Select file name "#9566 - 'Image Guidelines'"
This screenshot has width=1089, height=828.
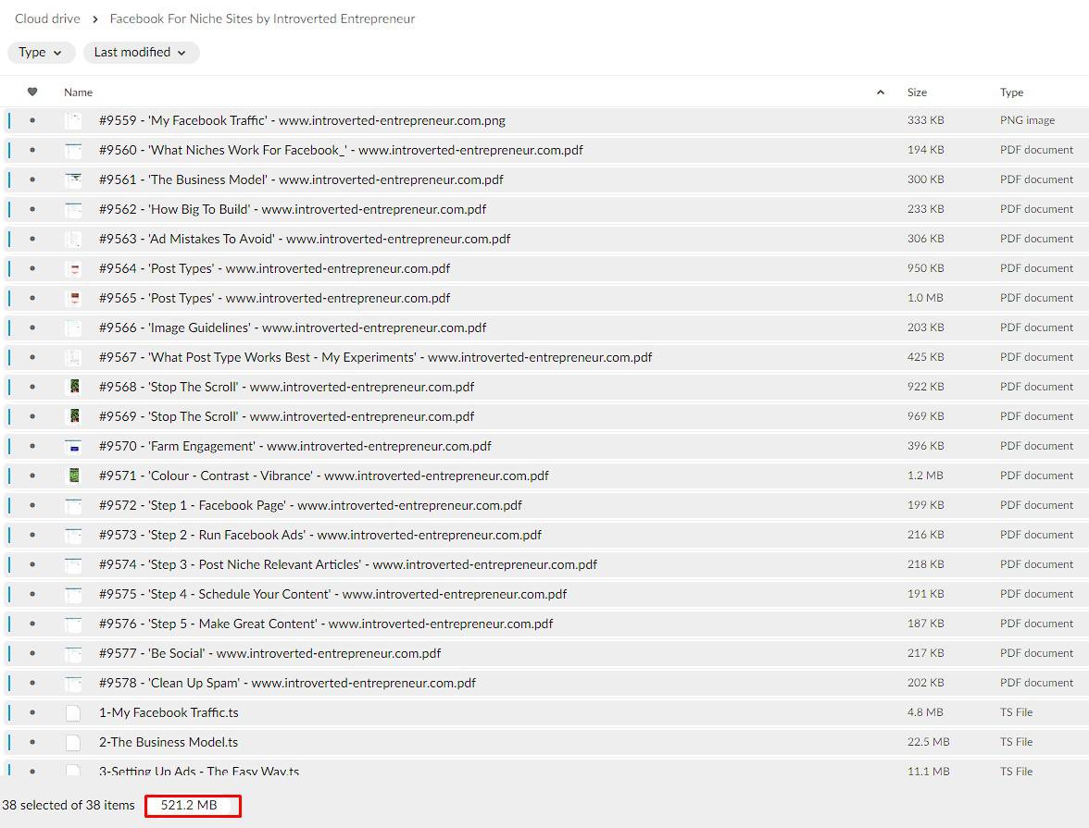[293, 327]
